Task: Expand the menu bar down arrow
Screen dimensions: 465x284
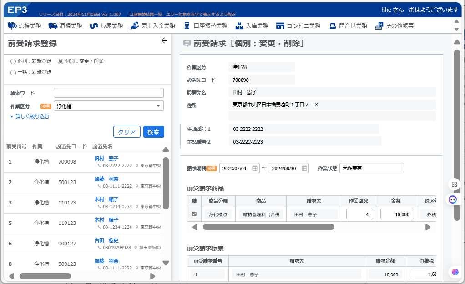Action: [x=457, y=29]
